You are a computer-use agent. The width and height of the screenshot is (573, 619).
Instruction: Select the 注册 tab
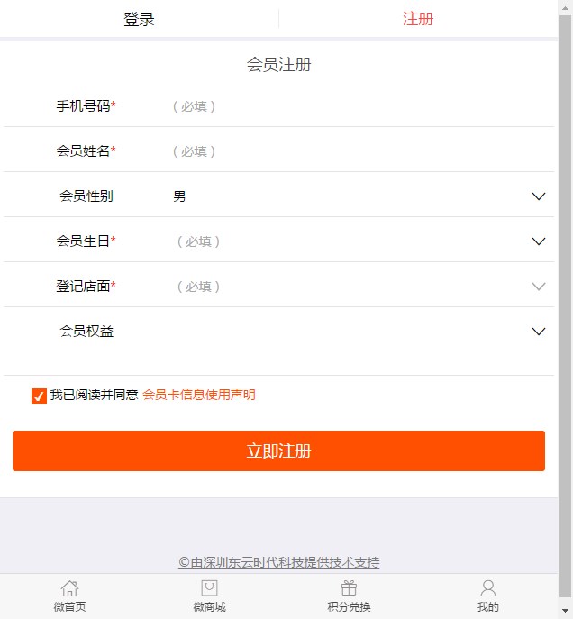(x=418, y=19)
